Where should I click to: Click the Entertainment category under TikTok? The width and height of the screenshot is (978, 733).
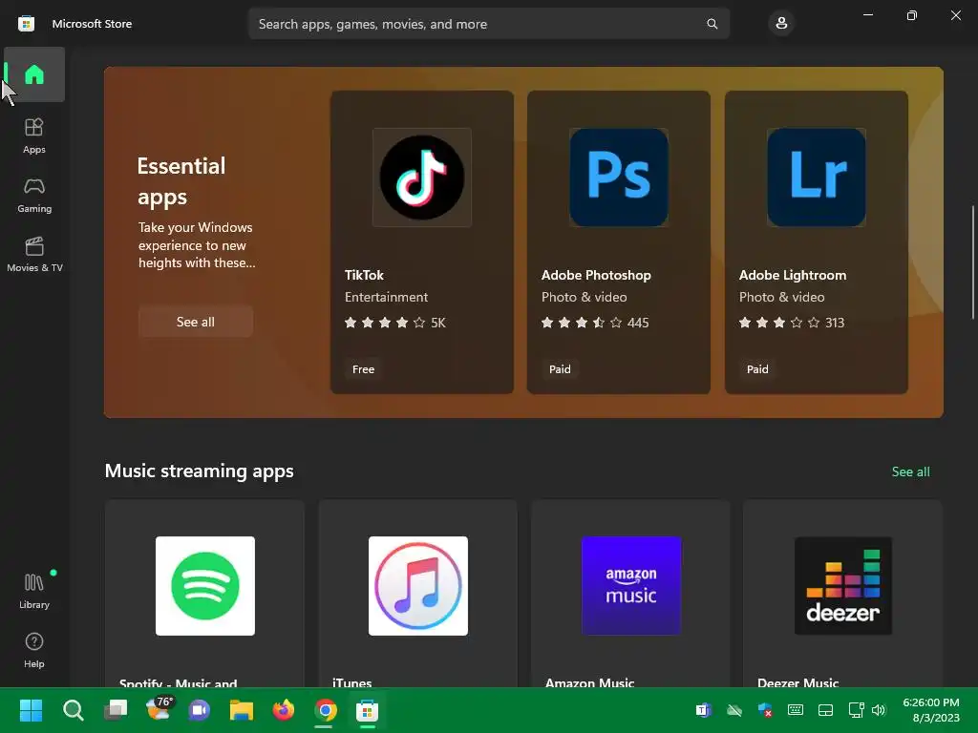(386, 298)
